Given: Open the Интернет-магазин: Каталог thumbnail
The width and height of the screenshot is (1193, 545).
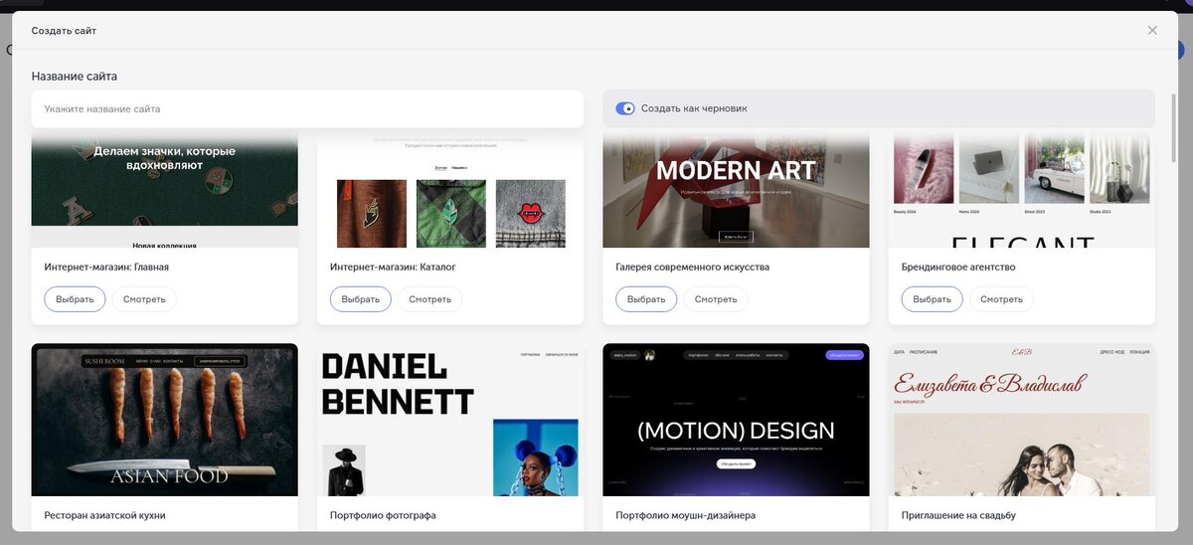Looking at the screenshot, I should click(450, 189).
